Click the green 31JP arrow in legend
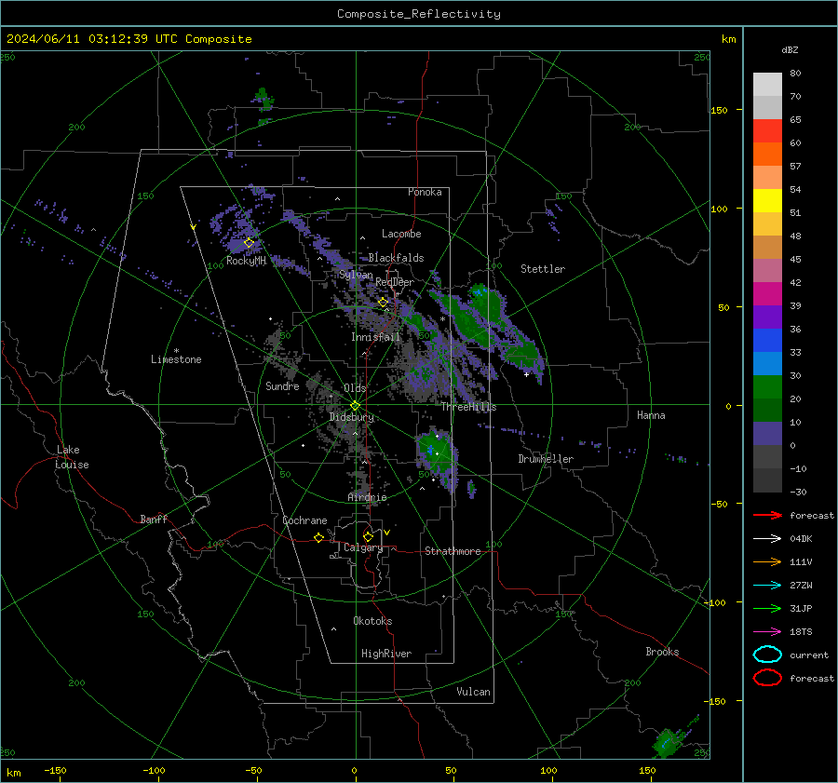 click(767, 608)
